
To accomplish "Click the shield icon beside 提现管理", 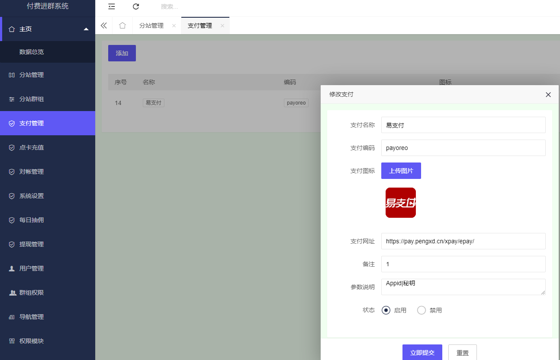I will 12,244.
